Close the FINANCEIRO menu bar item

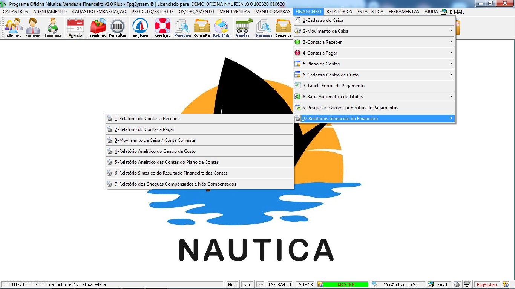coord(308,12)
